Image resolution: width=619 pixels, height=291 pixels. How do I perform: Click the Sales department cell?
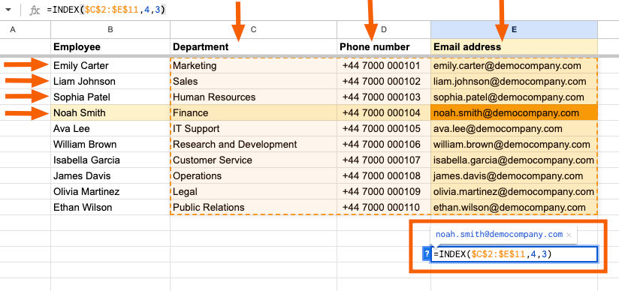[253, 81]
